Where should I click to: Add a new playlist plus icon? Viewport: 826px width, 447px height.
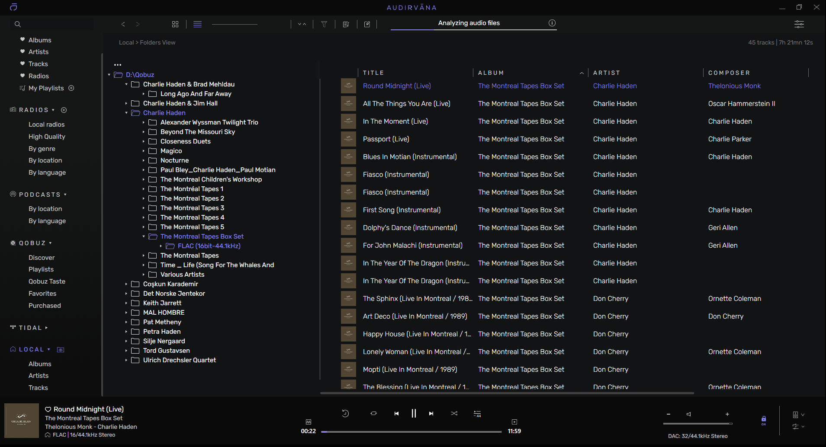(71, 88)
